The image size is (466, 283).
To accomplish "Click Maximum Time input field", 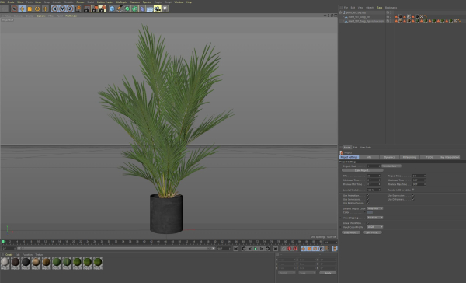I will pos(419,180).
